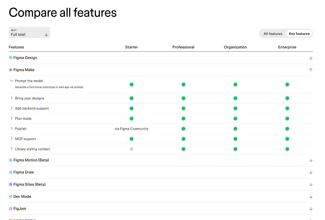Click the Figma Motion (Beta) icon
This screenshot has height=220, width=325.
(11, 160)
